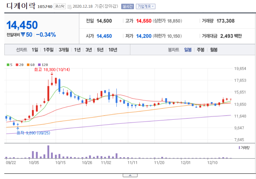Screen dimensions: 256x179
Task: Click the 디케이락 stock name
Action: tap(21, 6)
